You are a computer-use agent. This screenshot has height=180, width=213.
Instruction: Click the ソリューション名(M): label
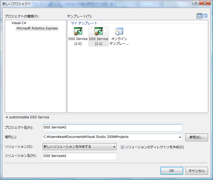(21, 156)
